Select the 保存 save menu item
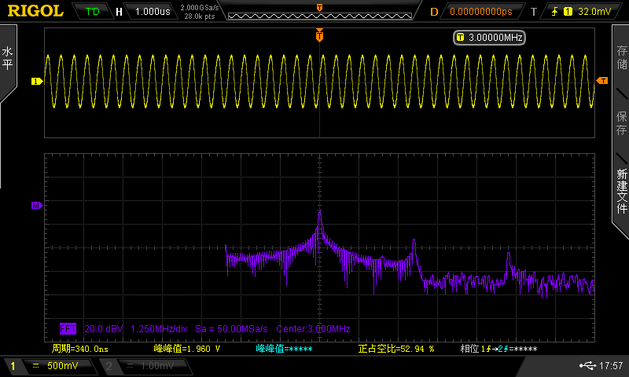The width and height of the screenshot is (629, 377). 621,123
